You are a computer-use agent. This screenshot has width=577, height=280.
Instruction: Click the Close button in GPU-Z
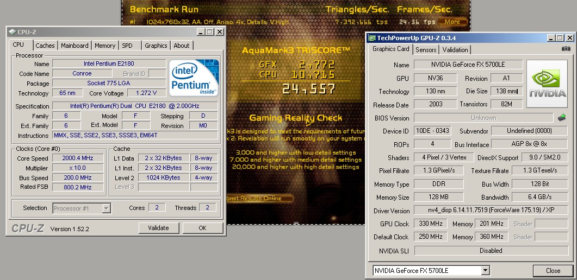click(x=553, y=271)
